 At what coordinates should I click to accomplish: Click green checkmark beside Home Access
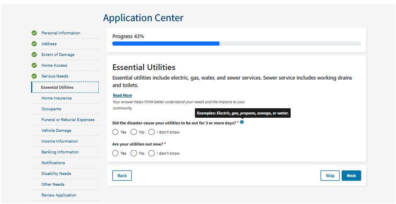coord(34,66)
